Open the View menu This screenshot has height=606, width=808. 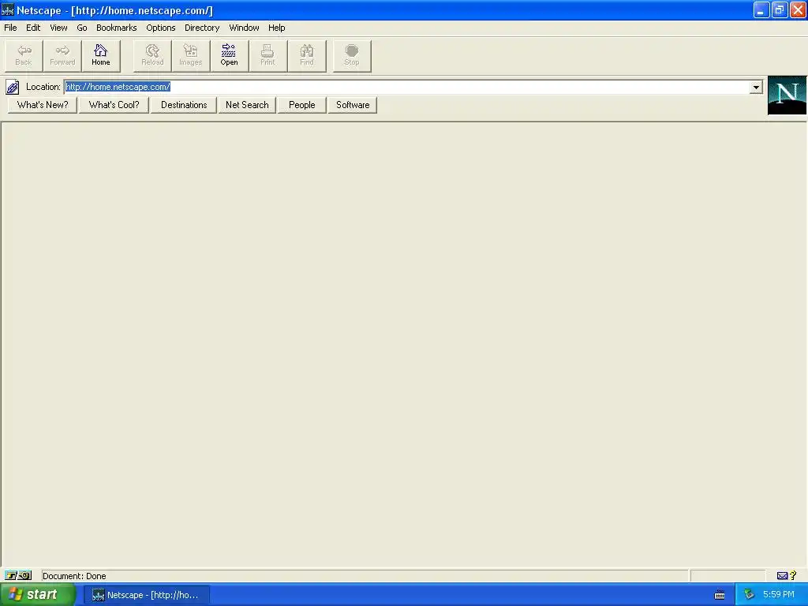[x=58, y=28]
